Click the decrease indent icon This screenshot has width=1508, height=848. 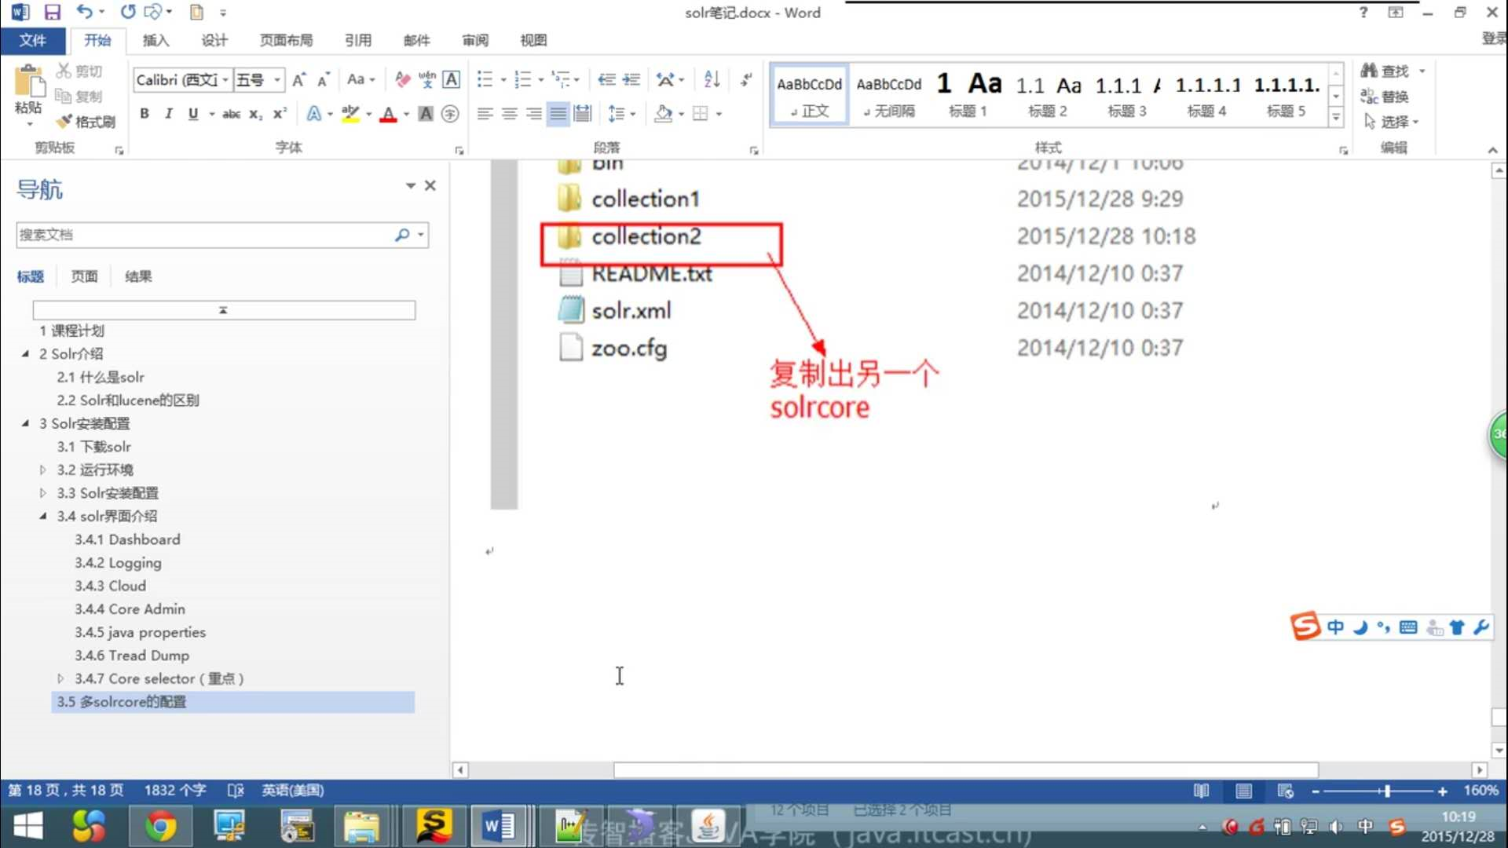[x=606, y=79]
